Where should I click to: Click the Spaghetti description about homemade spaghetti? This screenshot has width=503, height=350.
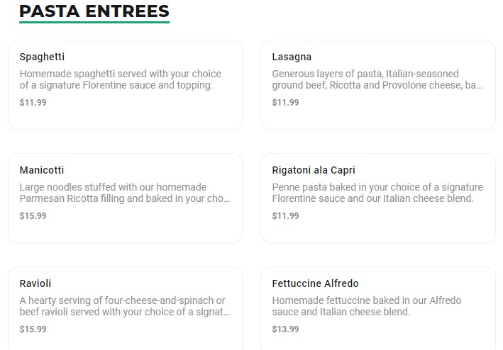tap(121, 79)
